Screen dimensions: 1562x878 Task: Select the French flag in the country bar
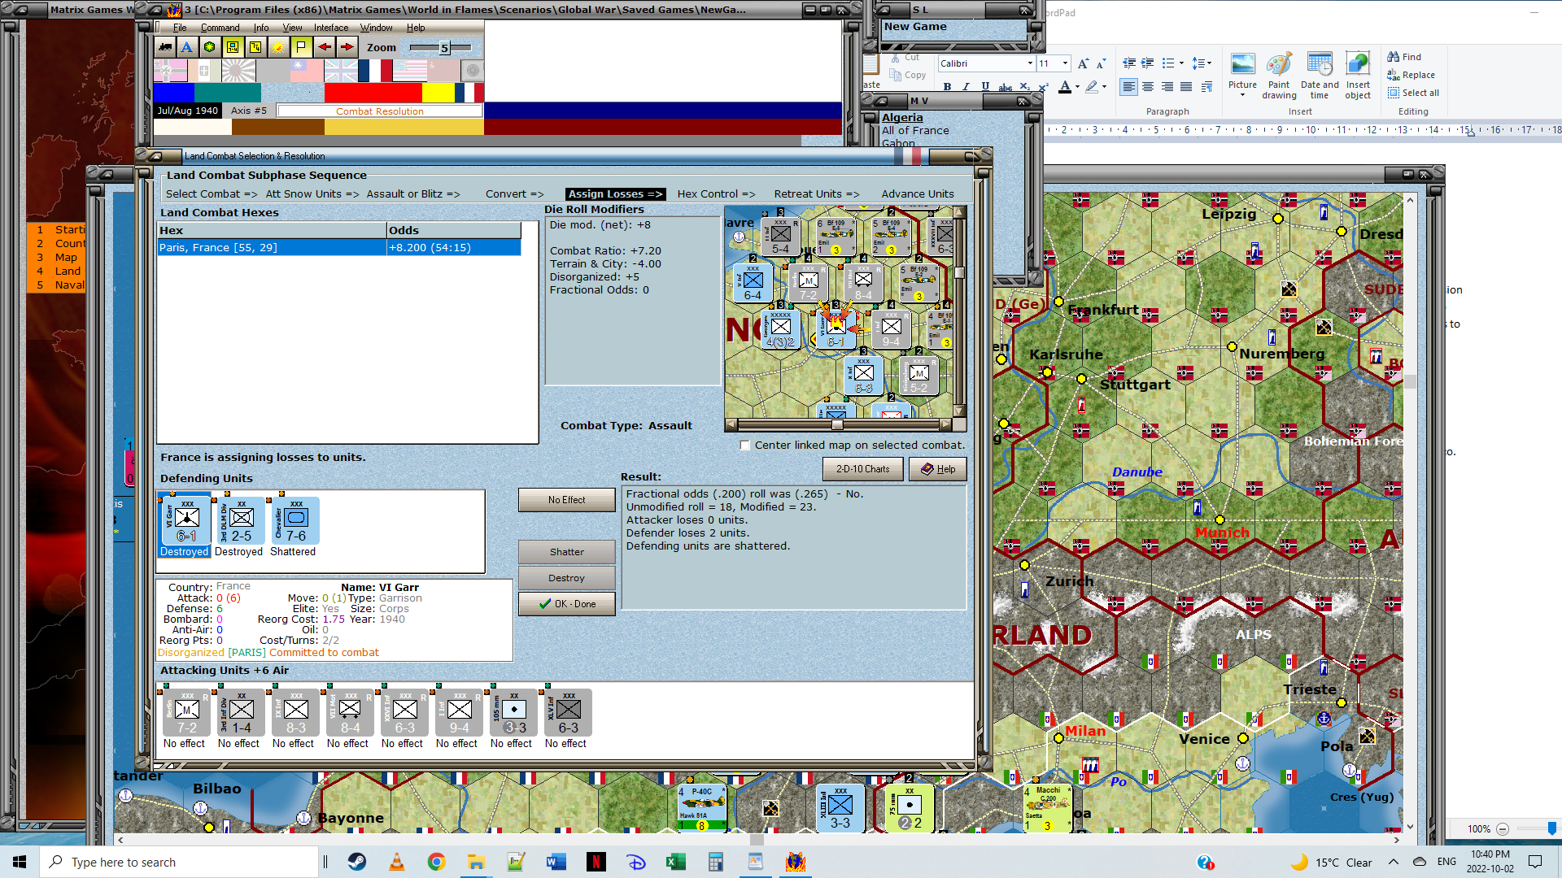375,71
